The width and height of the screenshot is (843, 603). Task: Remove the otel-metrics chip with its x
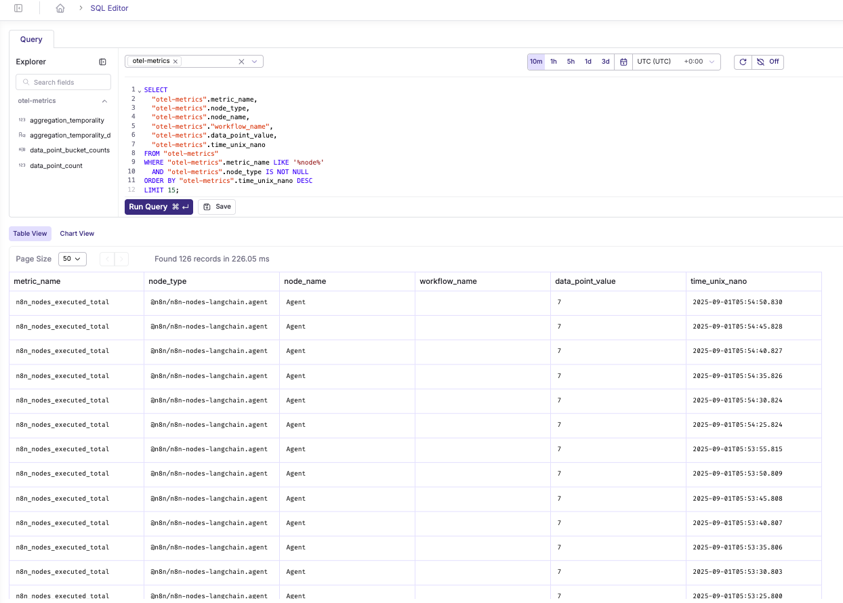coord(176,61)
